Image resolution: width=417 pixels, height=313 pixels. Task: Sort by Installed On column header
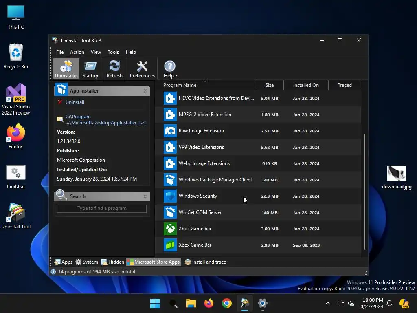(x=306, y=85)
